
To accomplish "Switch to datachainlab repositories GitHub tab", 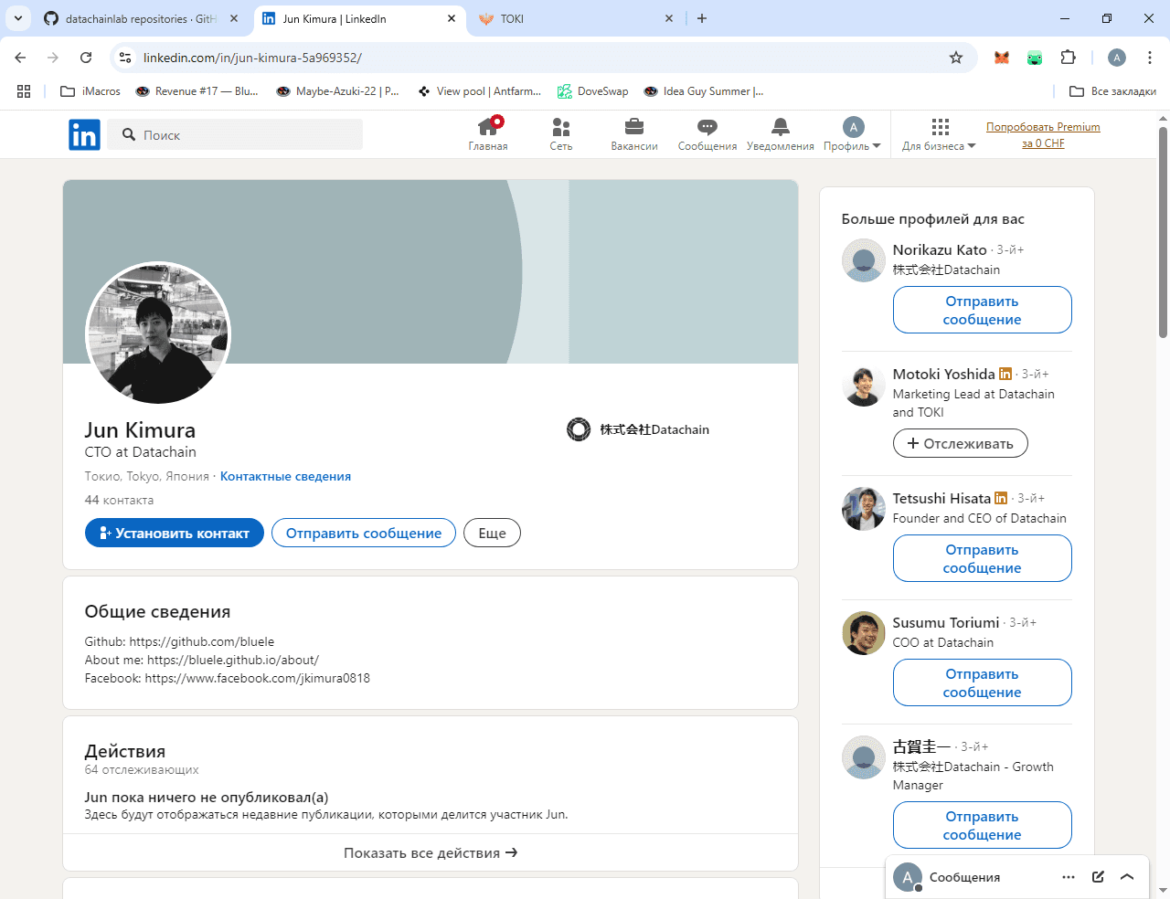I will pos(141,18).
